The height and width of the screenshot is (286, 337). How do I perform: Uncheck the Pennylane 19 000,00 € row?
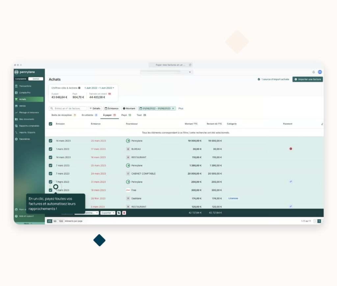pos(50,141)
